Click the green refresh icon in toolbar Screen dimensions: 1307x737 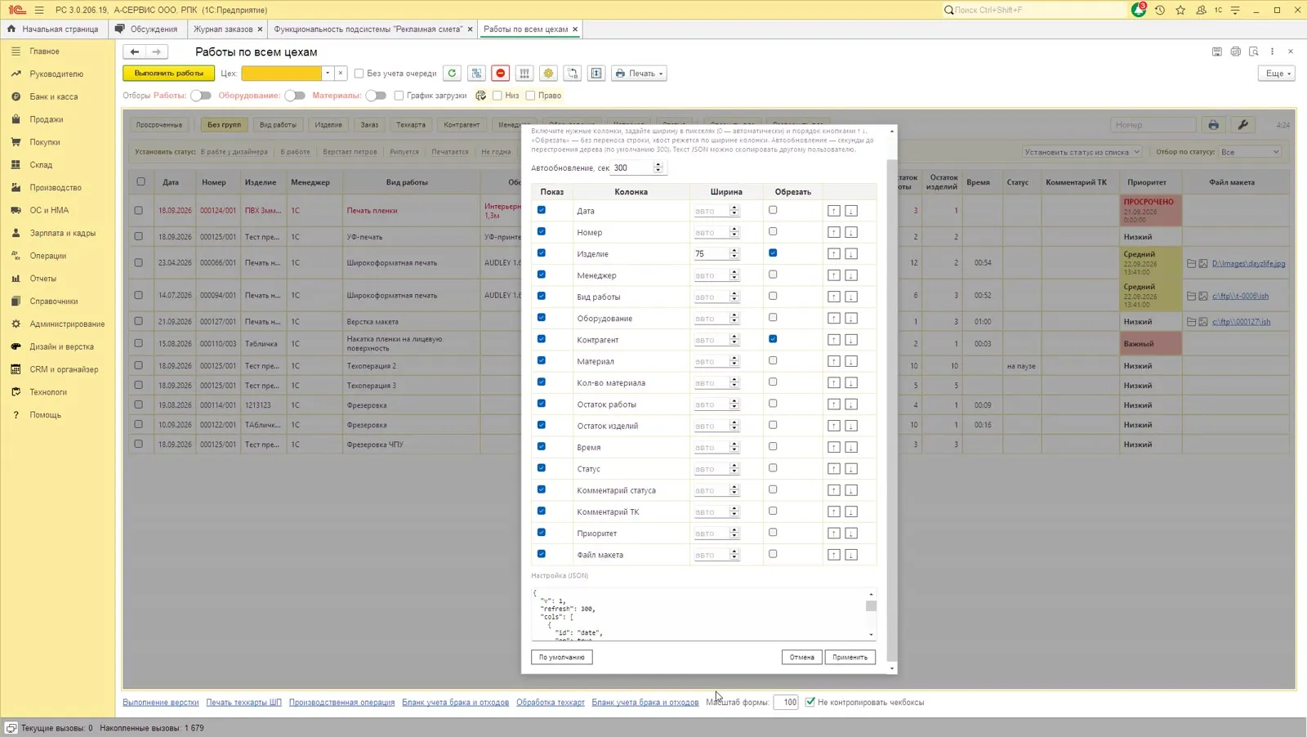click(x=452, y=74)
